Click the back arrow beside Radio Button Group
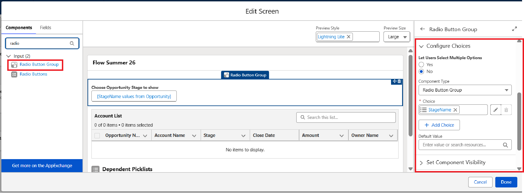The height and width of the screenshot is (193, 524). coord(423,29)
